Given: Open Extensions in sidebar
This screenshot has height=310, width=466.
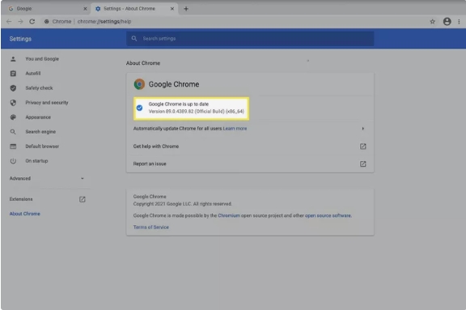Looking at the screenshot, I should pyautogui.click(x=21, y=199).
